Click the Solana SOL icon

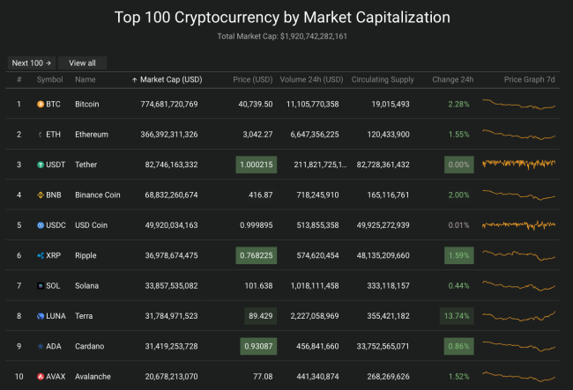41,286
